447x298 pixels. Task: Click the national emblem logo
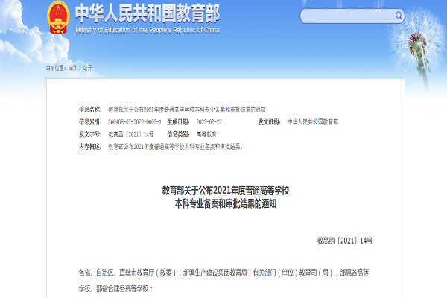coord(58,17)
